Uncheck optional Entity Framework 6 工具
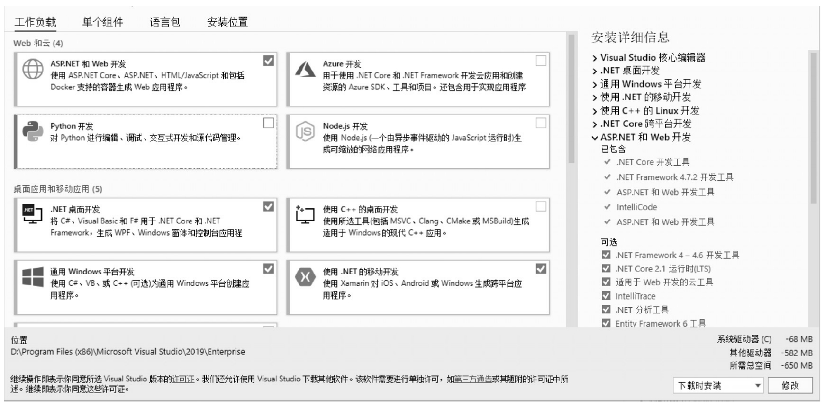825x406 pixels. [x=606, y=323]
